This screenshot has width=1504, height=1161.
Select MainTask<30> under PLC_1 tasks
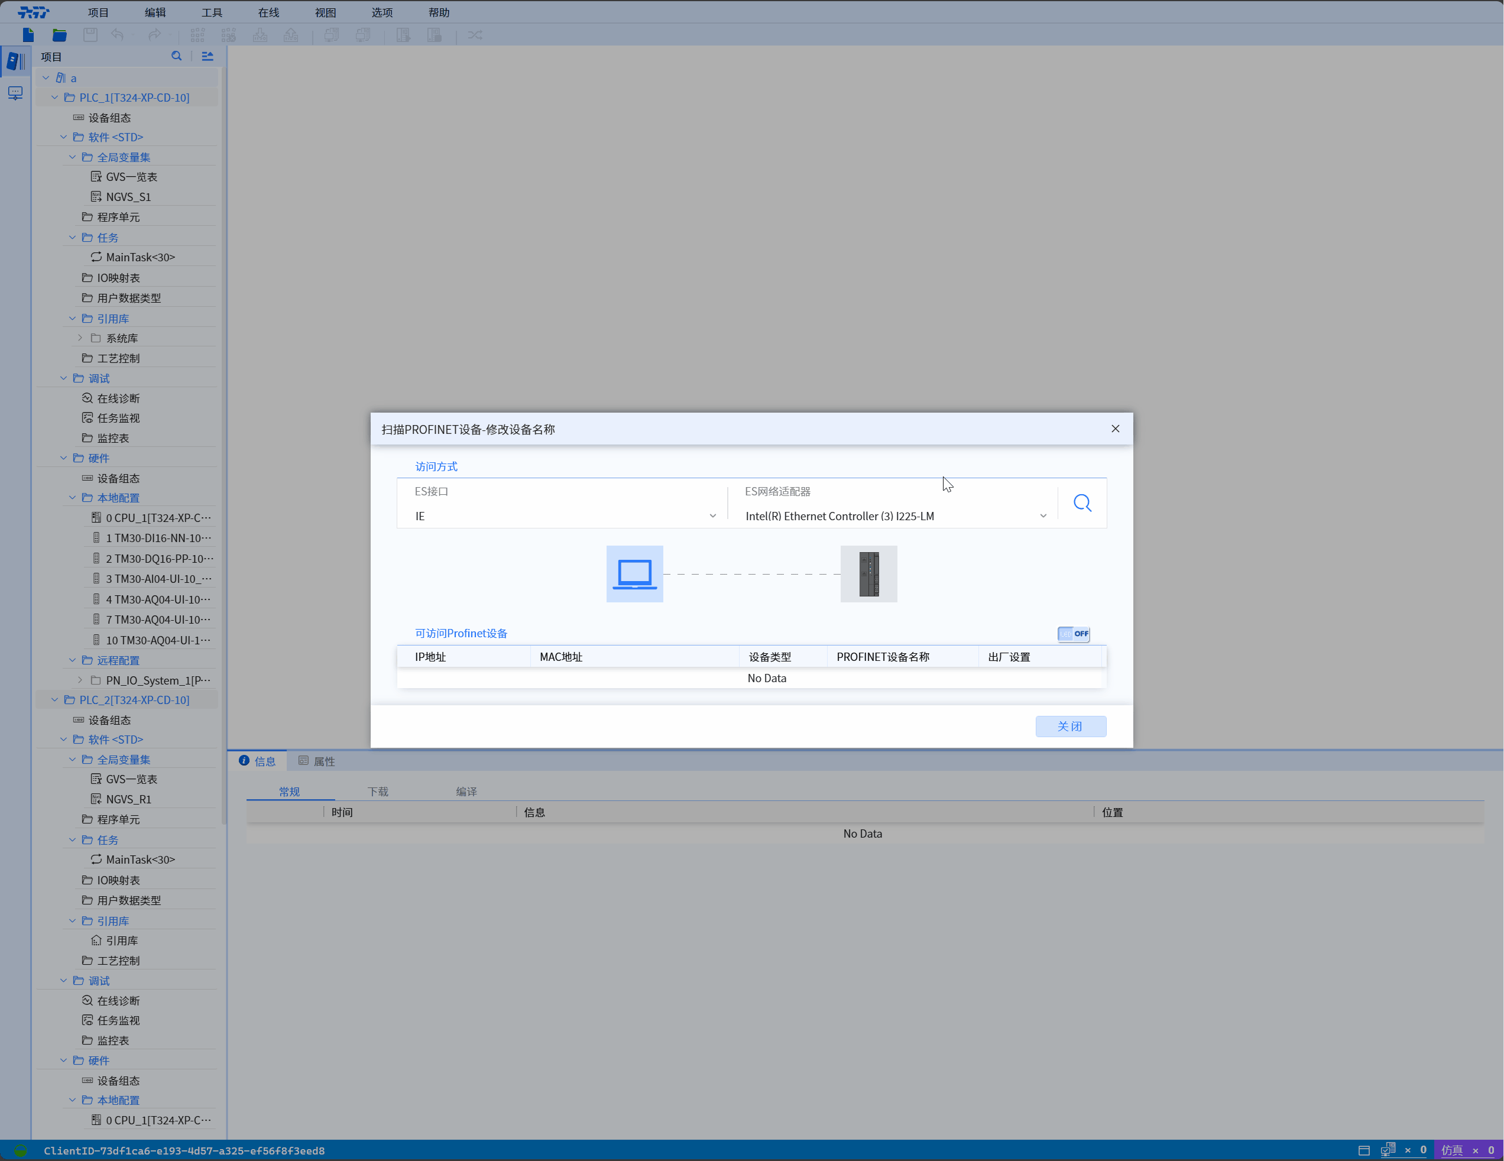[141, 257]
